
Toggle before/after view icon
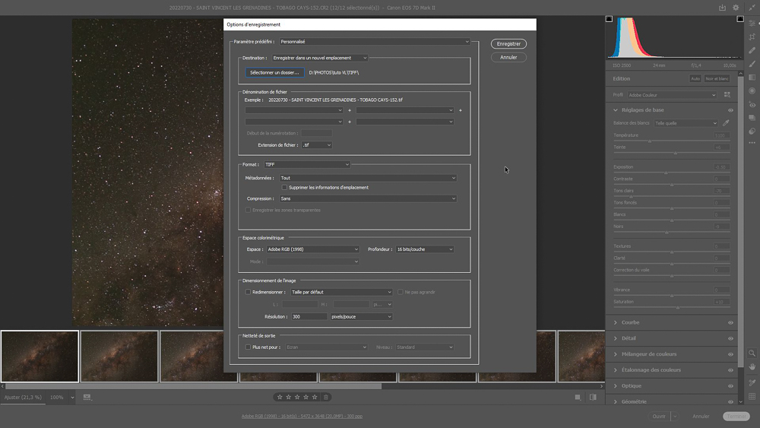(593, 397)
